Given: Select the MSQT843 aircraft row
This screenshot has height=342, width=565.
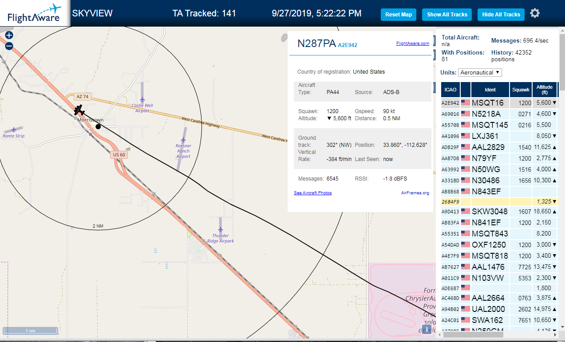Looking at the screenshot, I should click(499, 234).
